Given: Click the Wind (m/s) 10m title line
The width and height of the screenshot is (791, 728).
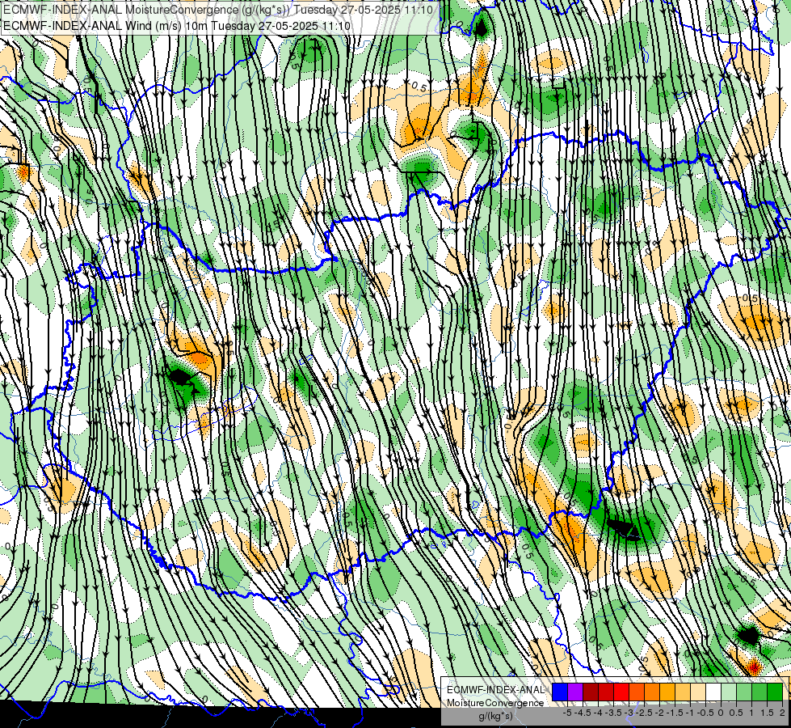Looking at the screenshot, I should [x=177, y=26].
